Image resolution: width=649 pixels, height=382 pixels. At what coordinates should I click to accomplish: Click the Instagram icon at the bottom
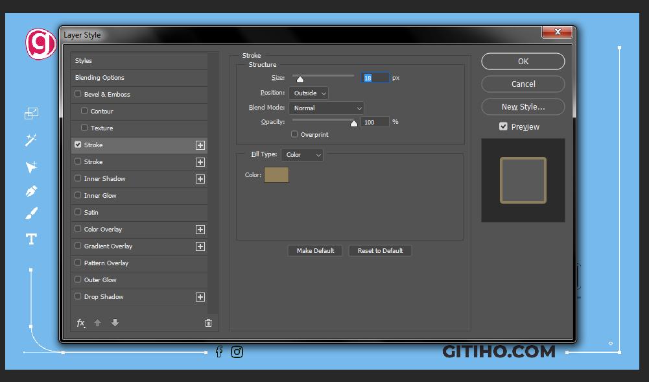[237, 352]
